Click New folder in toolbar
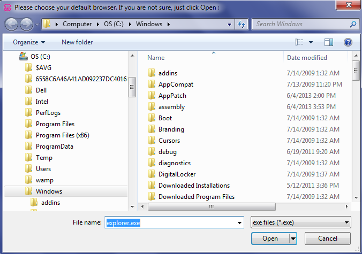 click(77, 42)
